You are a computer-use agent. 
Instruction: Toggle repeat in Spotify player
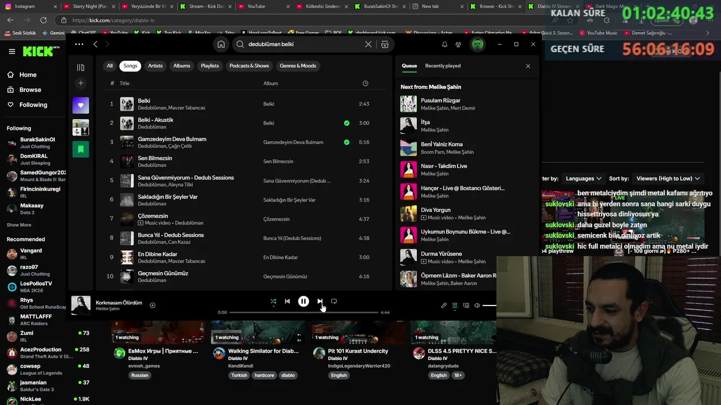pos(334,301)
